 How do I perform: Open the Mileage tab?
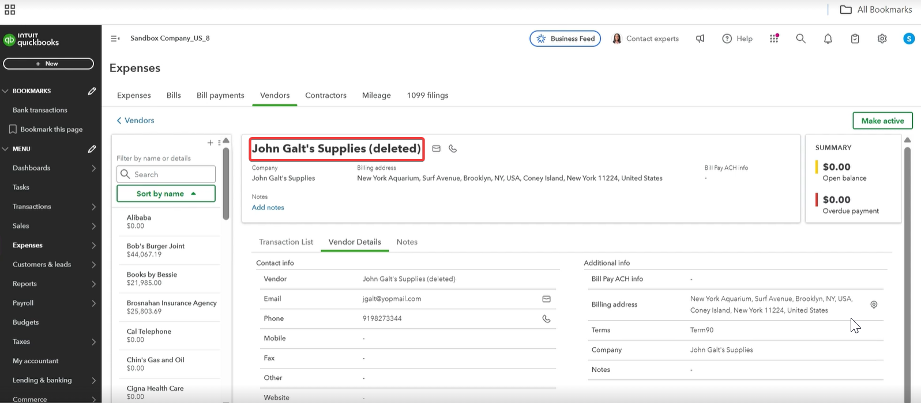tap(377, 96)
